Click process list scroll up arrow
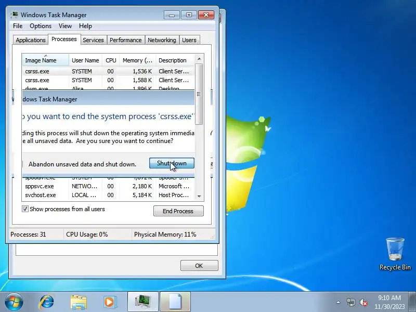 [199, 59]
